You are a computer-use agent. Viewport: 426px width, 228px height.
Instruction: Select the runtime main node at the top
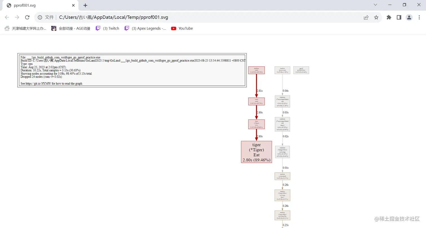click(x=256, y=70)
